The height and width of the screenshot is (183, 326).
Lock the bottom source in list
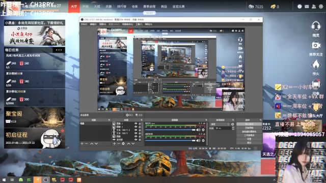click(140, 140)
